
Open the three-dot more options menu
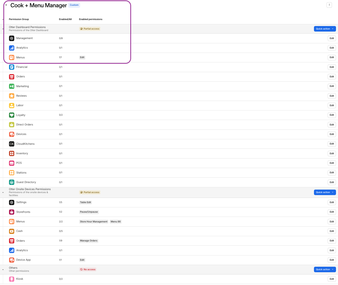tap(329, 5)
